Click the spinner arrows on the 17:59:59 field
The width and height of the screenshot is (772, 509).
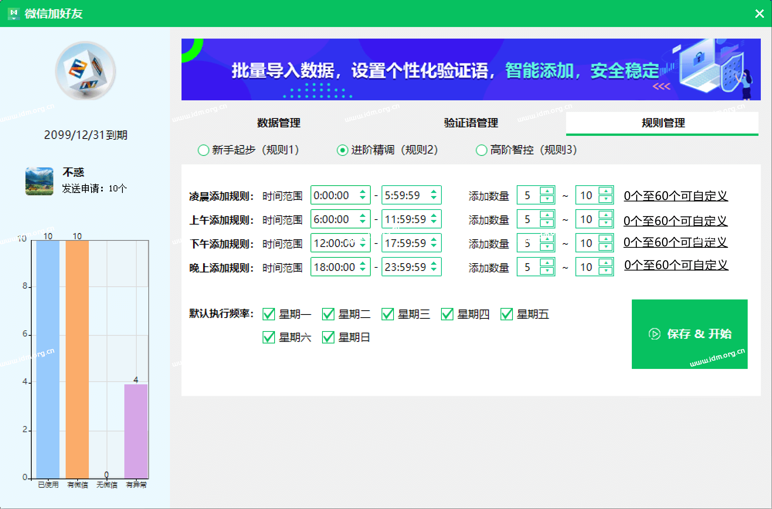pyautogui.click(x=434, y=243)
